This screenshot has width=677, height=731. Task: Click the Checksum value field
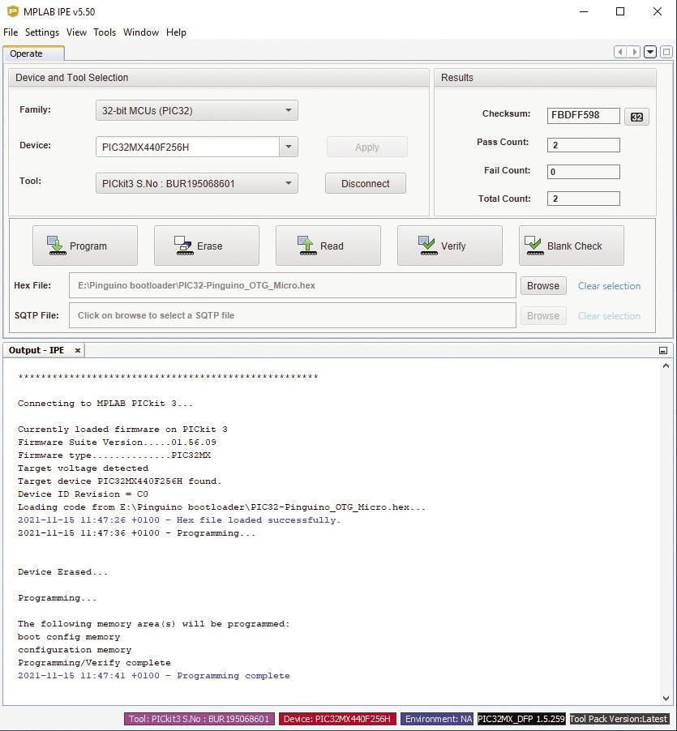[583, 116]
